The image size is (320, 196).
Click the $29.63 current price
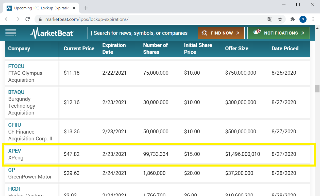point(72,173)
